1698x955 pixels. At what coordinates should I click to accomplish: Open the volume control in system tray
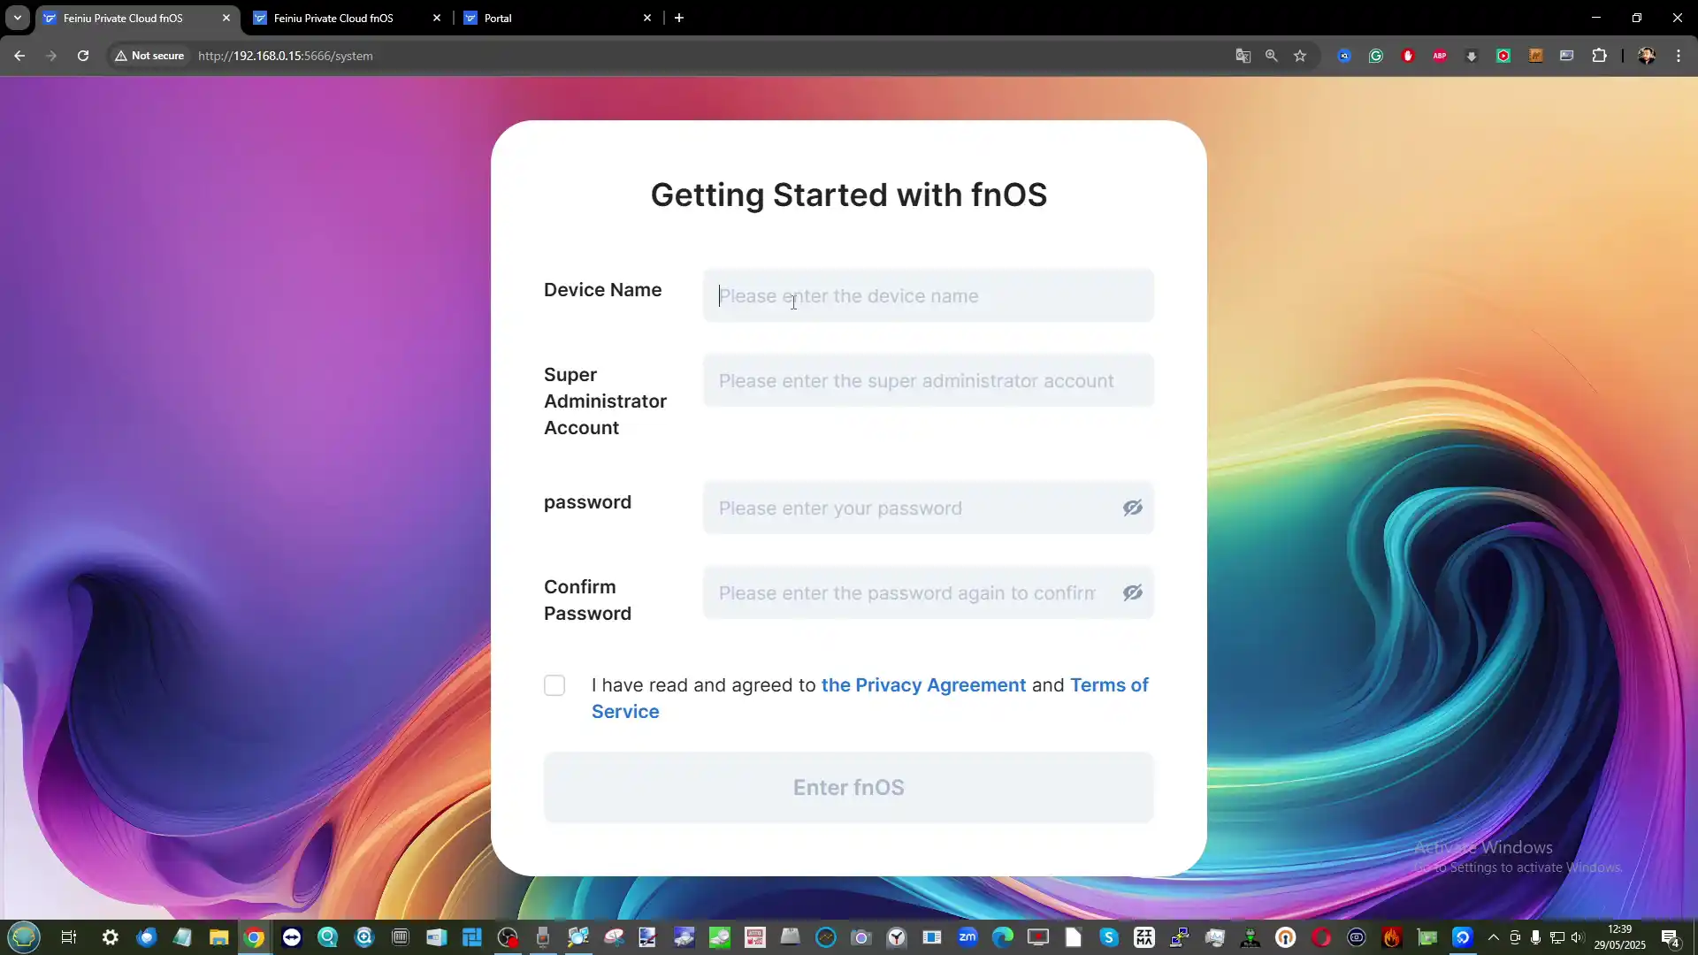pyautogui.click(x=1577, y=937)
